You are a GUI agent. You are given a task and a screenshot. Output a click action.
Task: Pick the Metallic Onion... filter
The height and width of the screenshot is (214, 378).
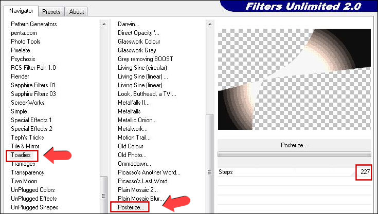137,120
